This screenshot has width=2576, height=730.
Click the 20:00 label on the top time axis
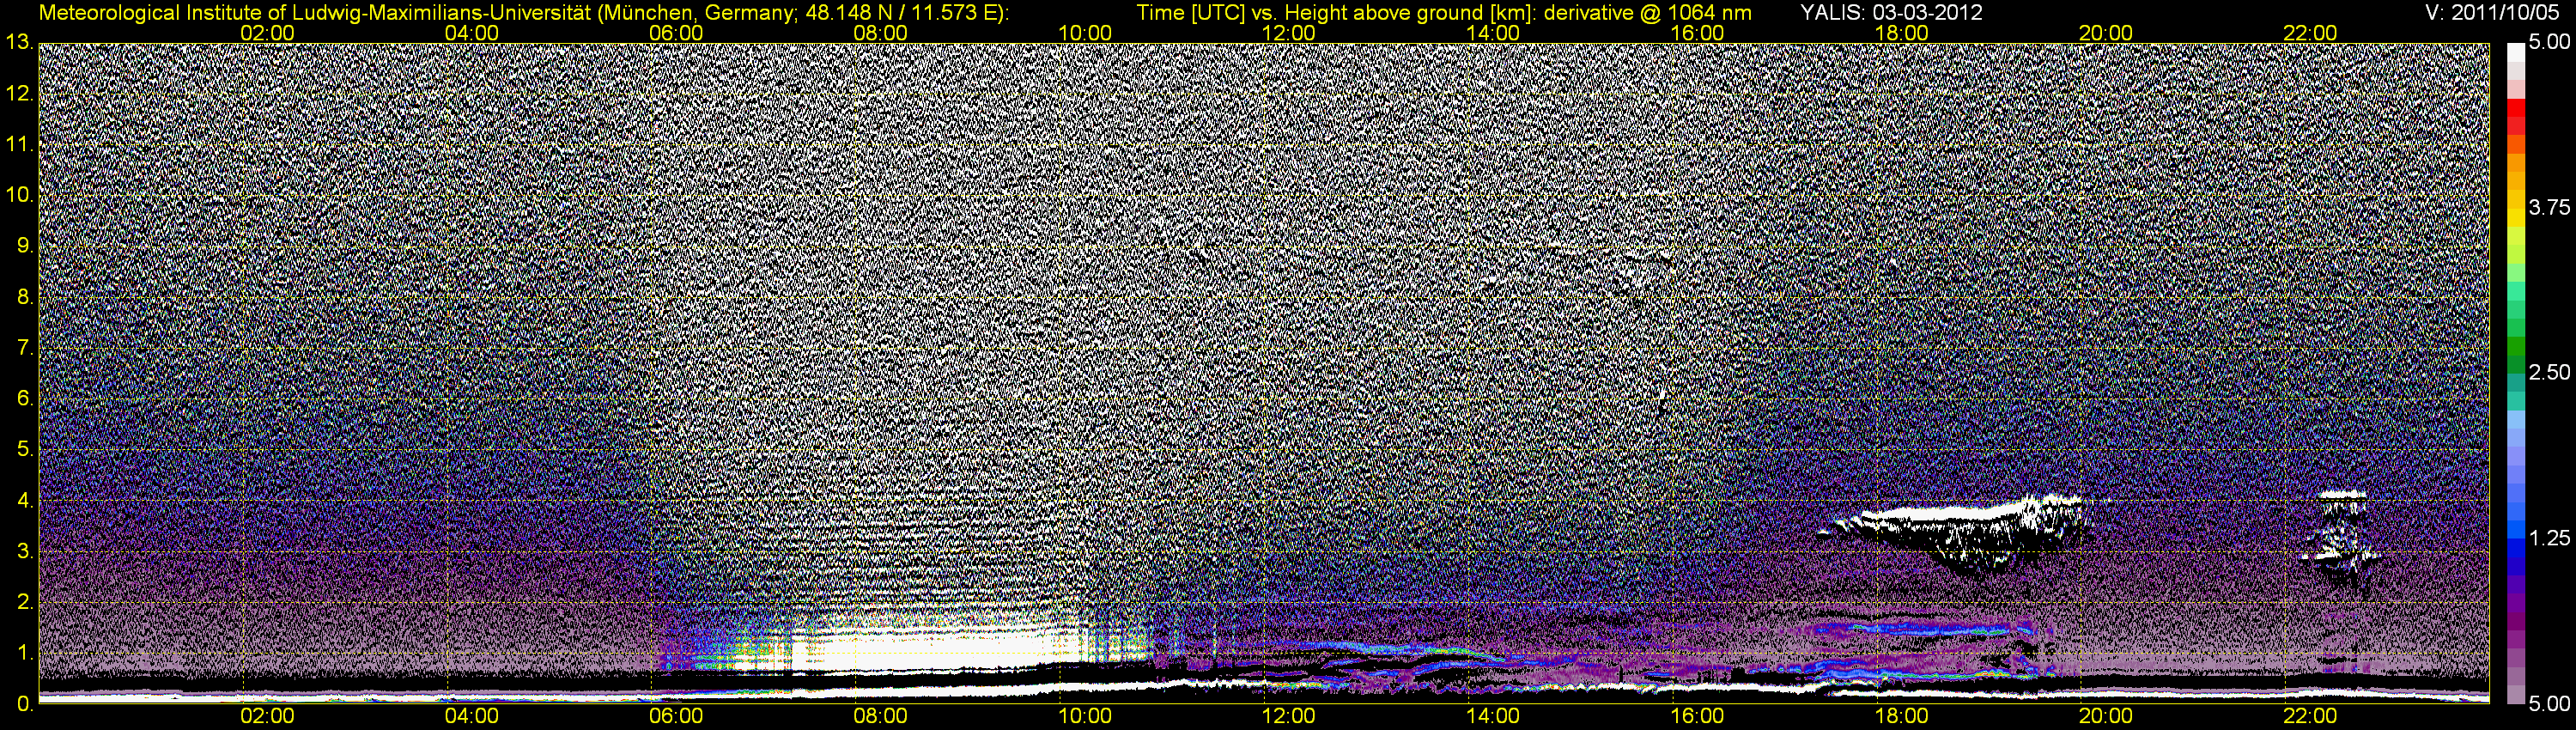(2106, 33)
